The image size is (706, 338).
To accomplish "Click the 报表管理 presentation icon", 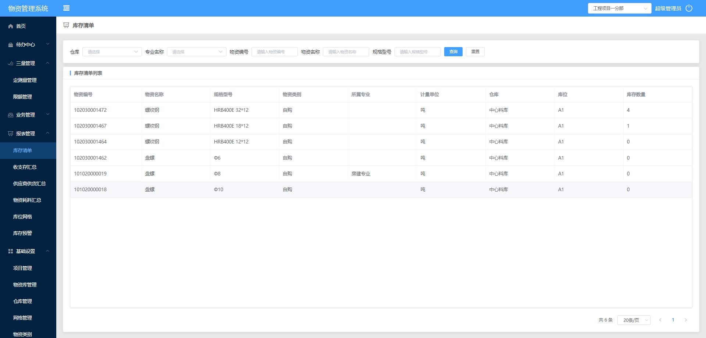I will click(11, 134).
